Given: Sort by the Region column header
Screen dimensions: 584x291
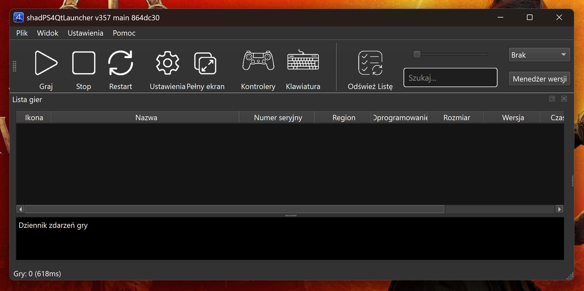Looking at the screenshot, I should tap(343, 117).
